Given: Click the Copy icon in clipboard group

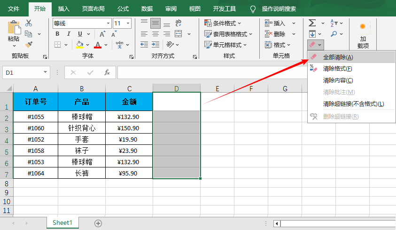Looking at the screenshot, I should (x=29, y=34).
